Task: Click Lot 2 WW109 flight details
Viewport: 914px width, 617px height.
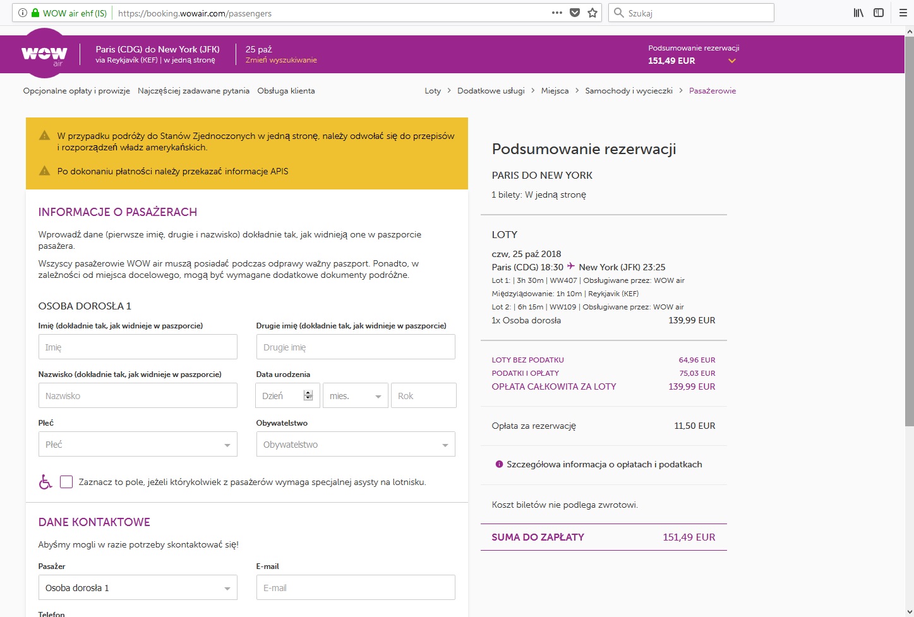Action: tap(587, 307)
